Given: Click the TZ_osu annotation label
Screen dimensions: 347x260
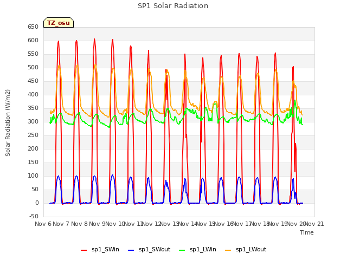Looking at the screenshot, I should click(59, 23).
